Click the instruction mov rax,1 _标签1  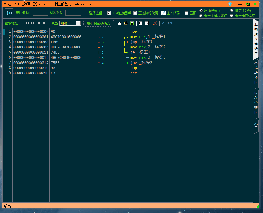coord(148,36)
